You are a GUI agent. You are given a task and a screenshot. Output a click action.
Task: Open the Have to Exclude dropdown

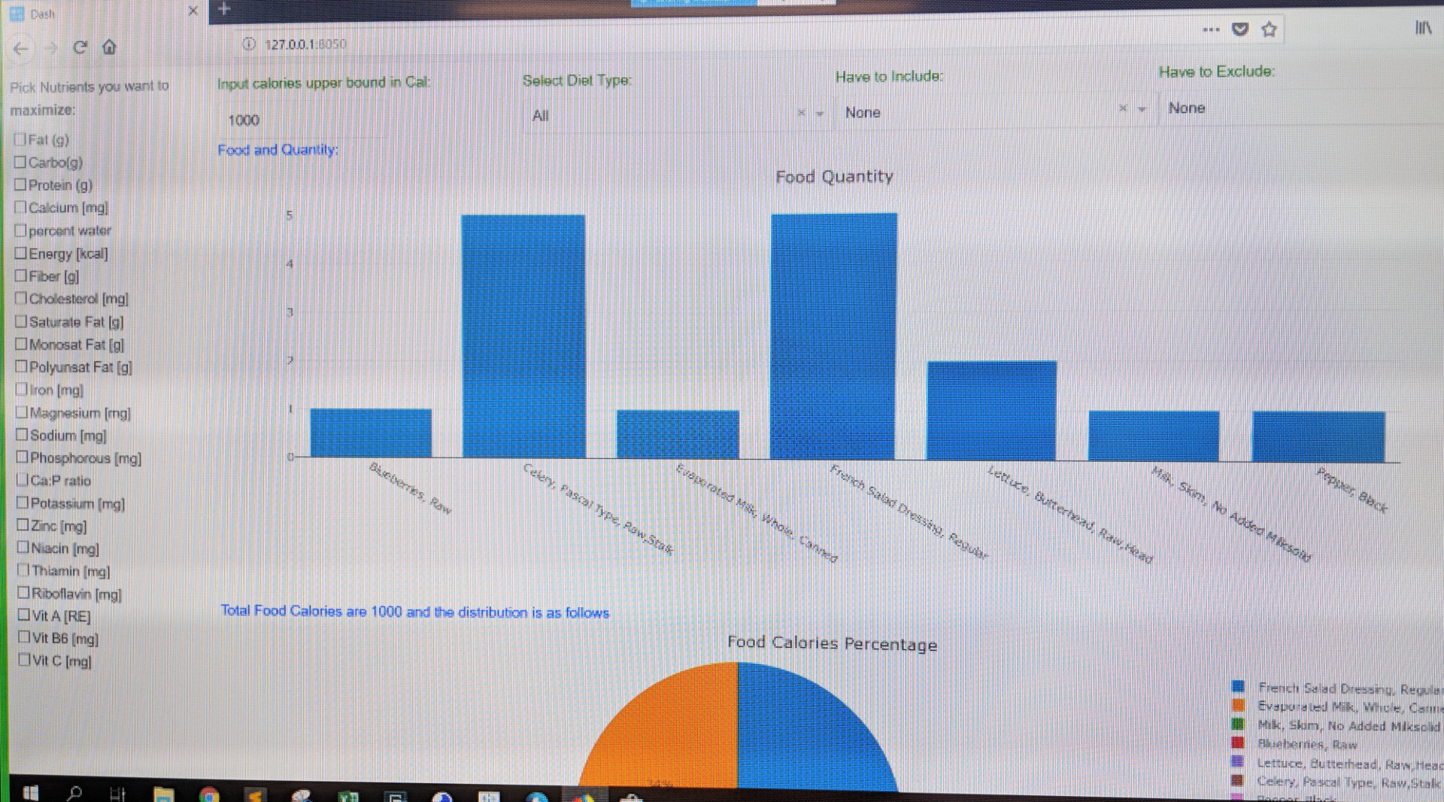click(x=1301, y=108)
